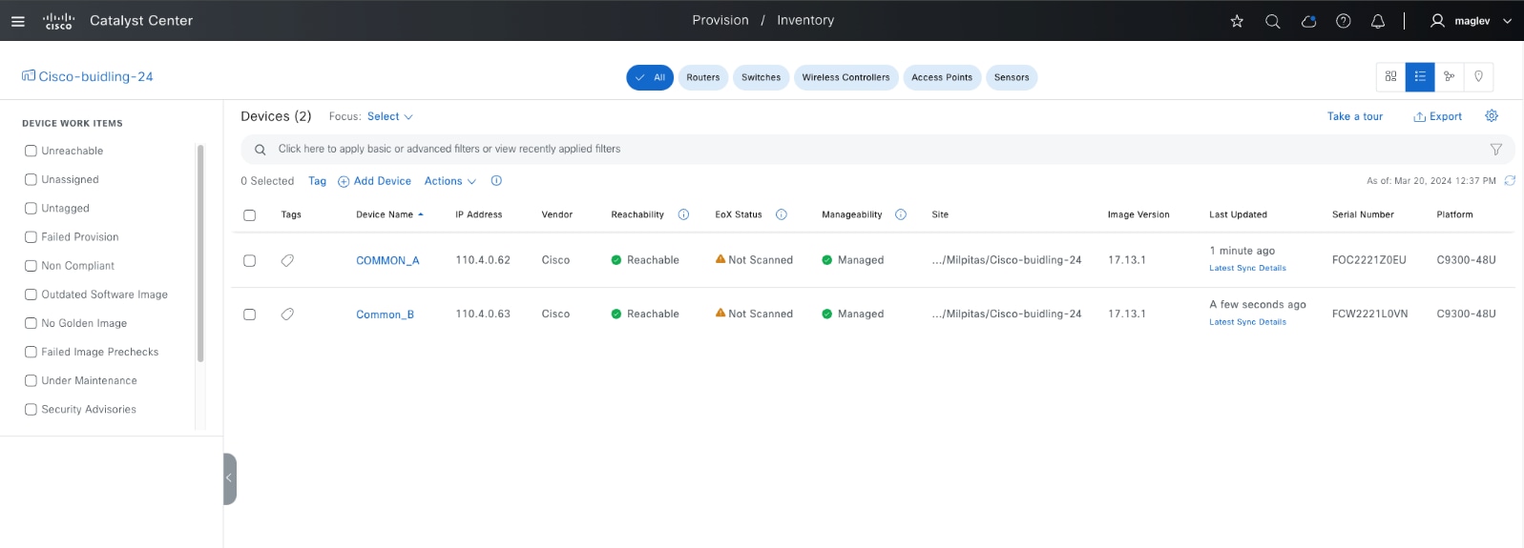Refresh the inventory table
The width and height of the screenshot is (1524, 548).
(1510, 180)
